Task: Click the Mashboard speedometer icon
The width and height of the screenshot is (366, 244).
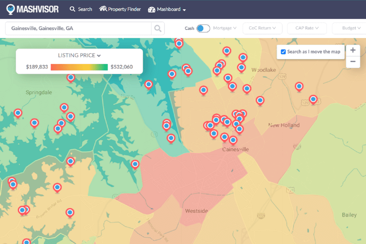Action: [152, 9]
